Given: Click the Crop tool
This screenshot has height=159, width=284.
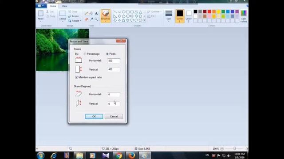Looking at the screenshot, I should (73, 11).
